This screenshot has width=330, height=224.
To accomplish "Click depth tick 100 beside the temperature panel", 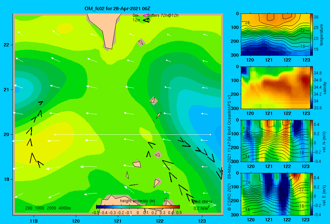I will 234,27.
